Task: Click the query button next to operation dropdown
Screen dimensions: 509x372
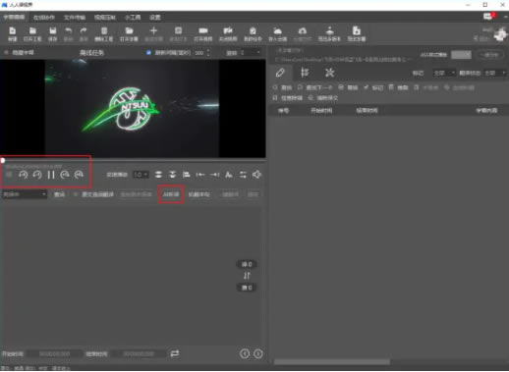Action: coord(59,194)
